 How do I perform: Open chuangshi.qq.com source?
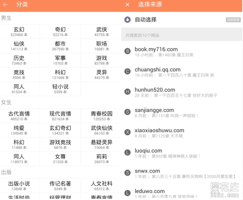pyautogui.click(x=182, y=72)
